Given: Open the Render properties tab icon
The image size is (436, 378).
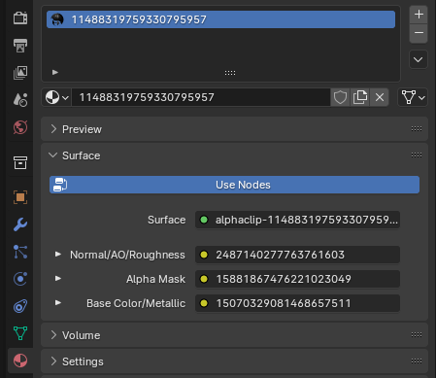Looking at the screenshot, I should coord(20,18).
